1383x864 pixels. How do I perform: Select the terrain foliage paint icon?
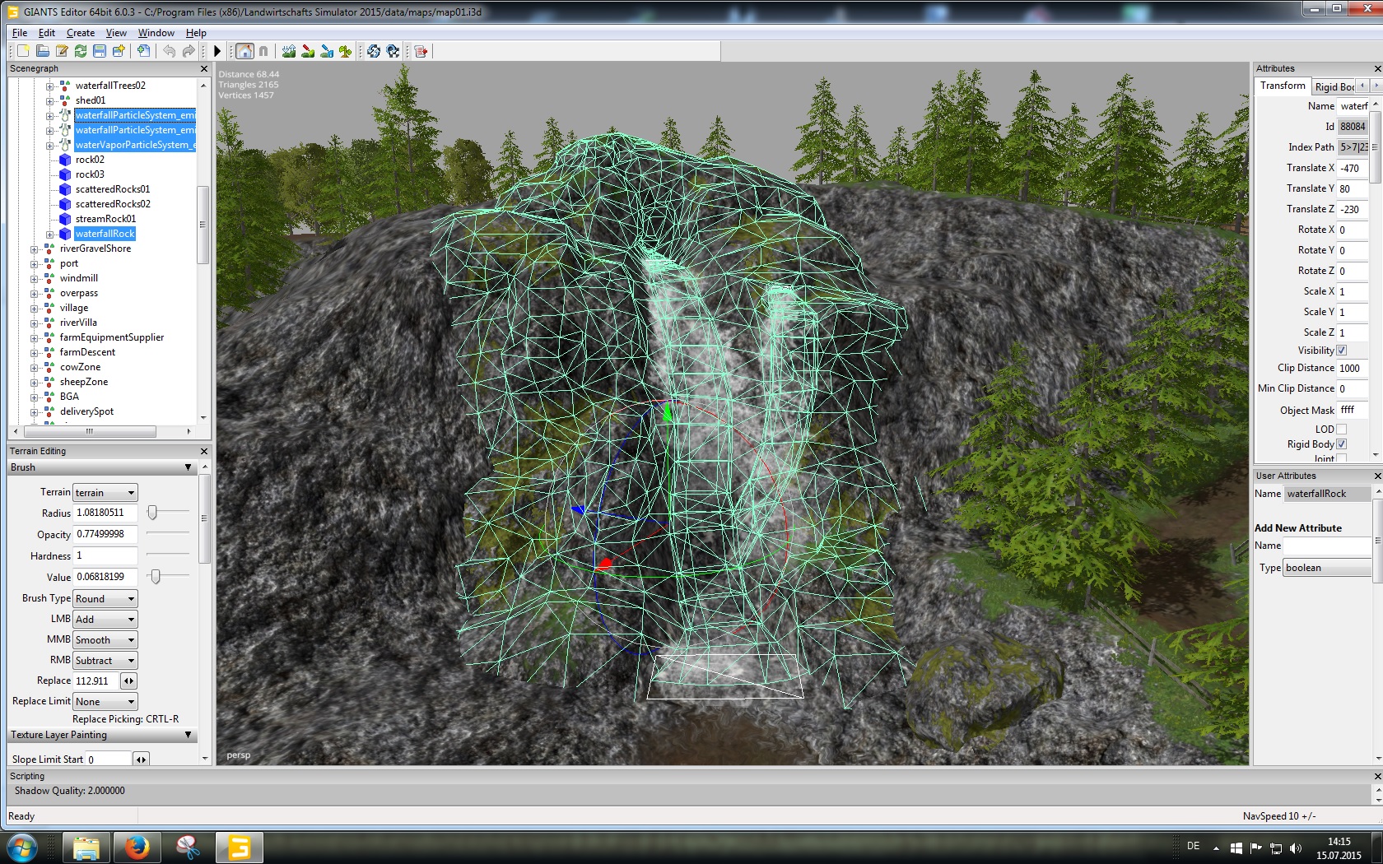[x=346, y=51]
